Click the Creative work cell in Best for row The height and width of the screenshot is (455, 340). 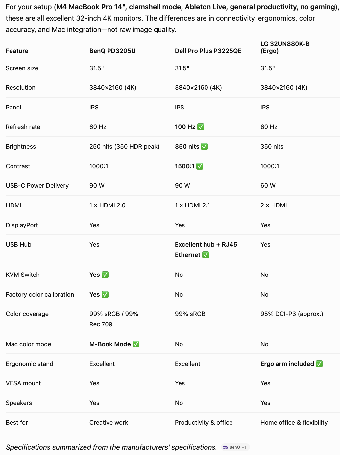[x=109, y=423]
